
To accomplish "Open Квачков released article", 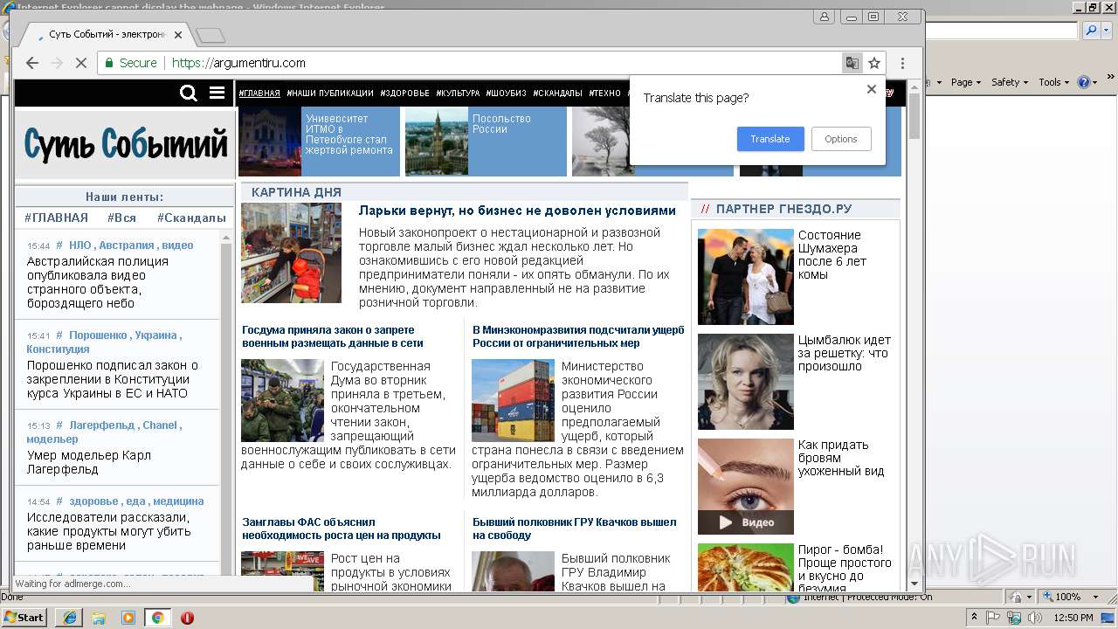I will click(575, 529).
